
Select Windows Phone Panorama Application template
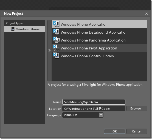tap(99, 40)
